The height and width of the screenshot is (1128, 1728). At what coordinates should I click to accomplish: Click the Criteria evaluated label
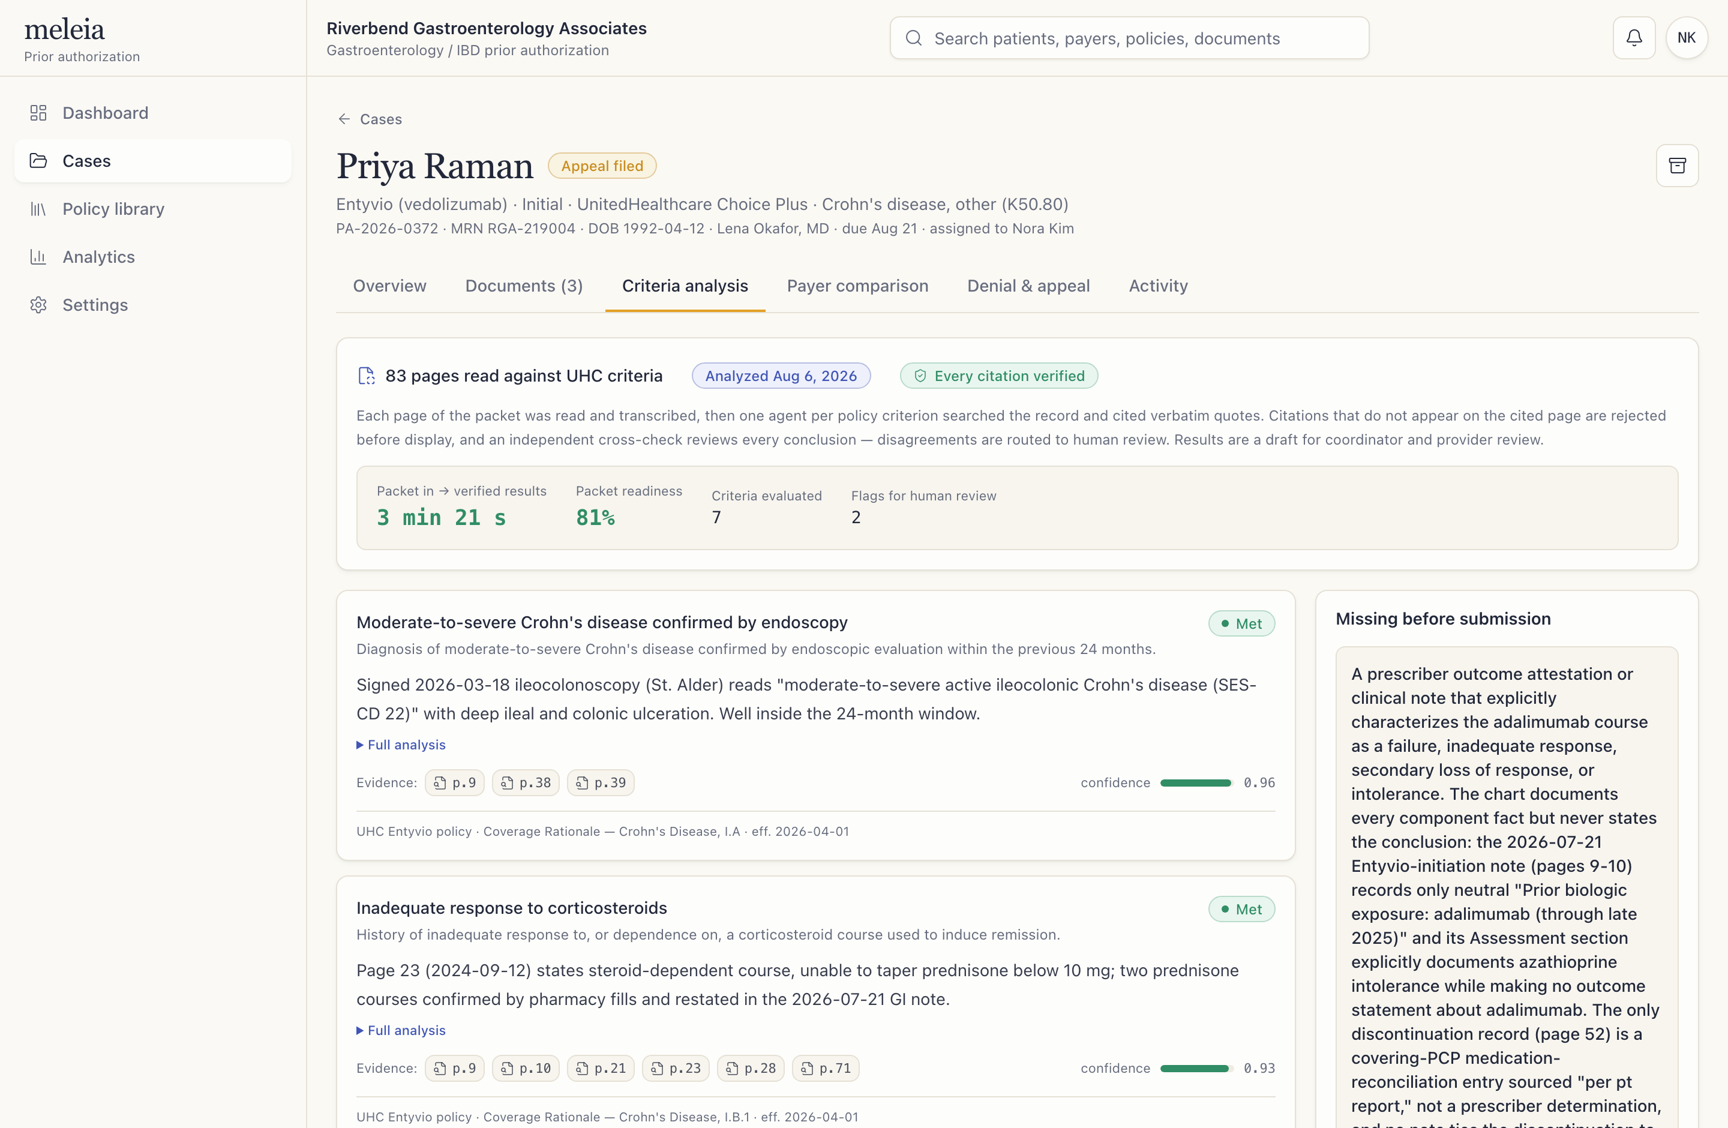767,496
